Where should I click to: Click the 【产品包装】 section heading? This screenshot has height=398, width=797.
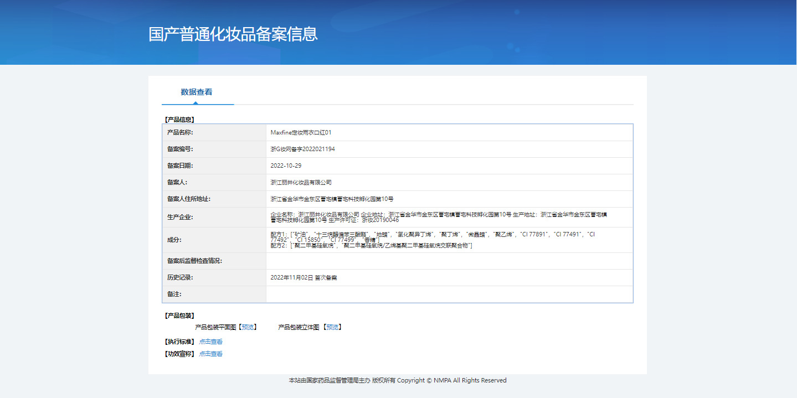(179, 316)
